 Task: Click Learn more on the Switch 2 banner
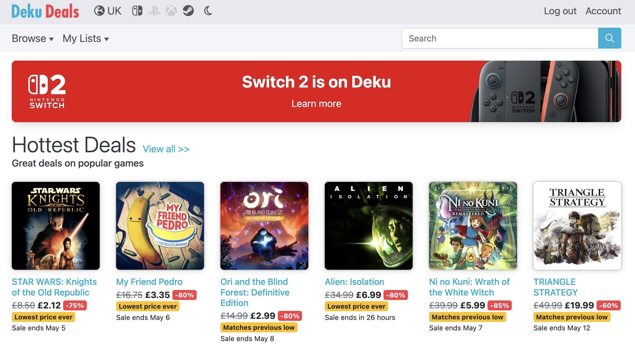click(316, 104)
